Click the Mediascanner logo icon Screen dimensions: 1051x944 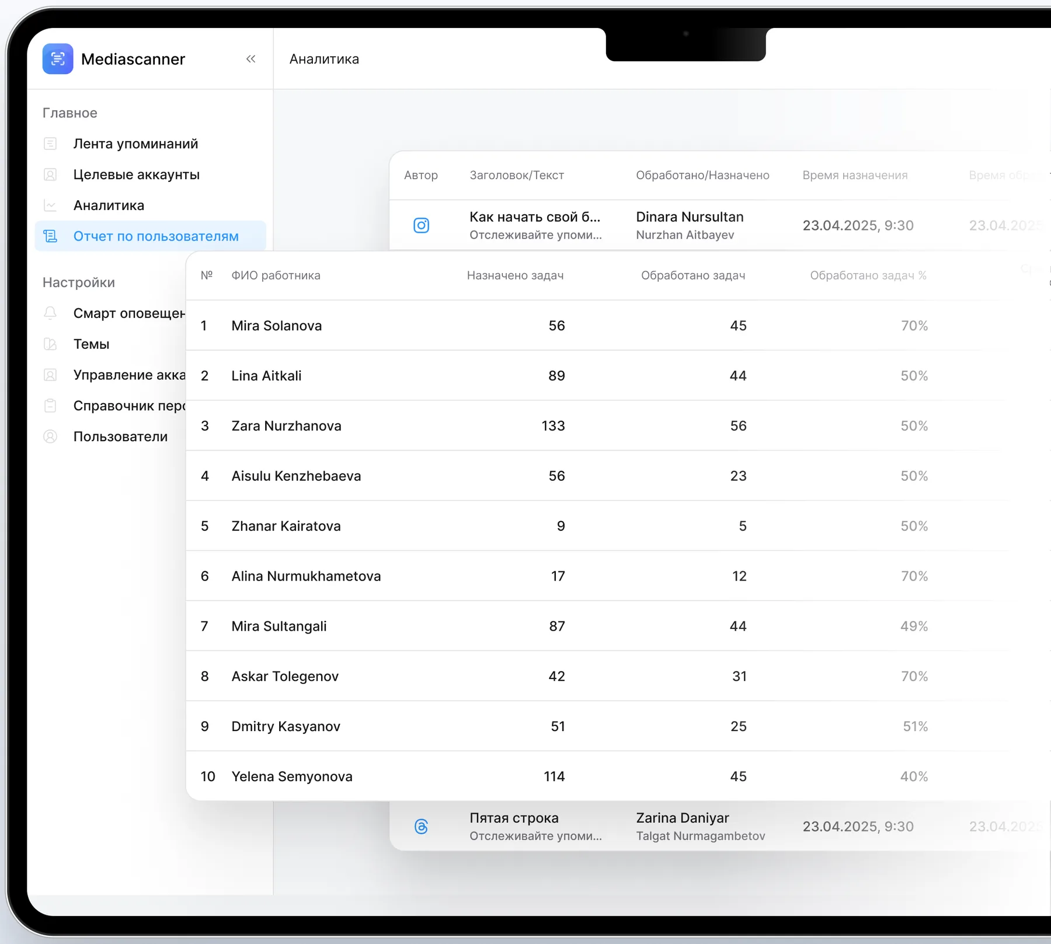pyautogui.click(x=58, y=59)
